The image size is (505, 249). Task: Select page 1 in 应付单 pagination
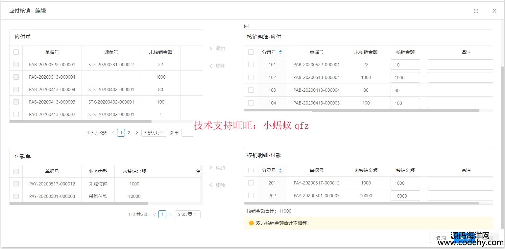pos(121,133)
